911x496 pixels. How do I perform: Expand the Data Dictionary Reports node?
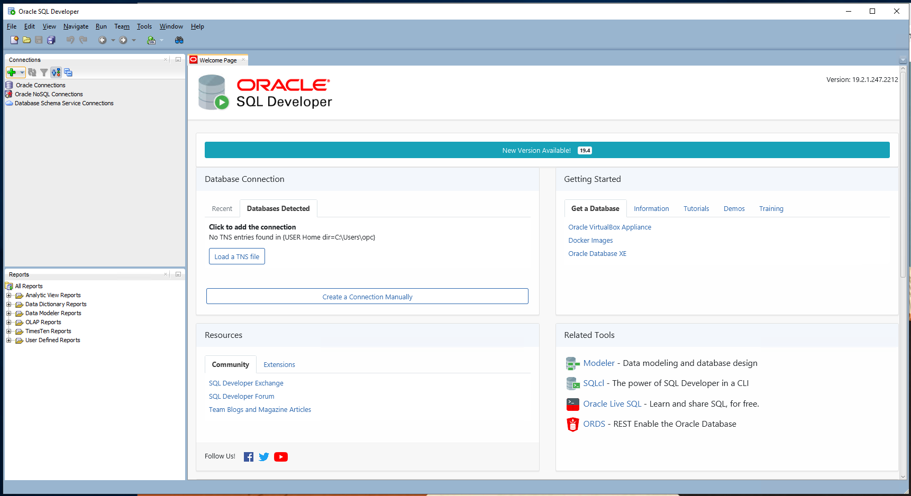point(8,305)
